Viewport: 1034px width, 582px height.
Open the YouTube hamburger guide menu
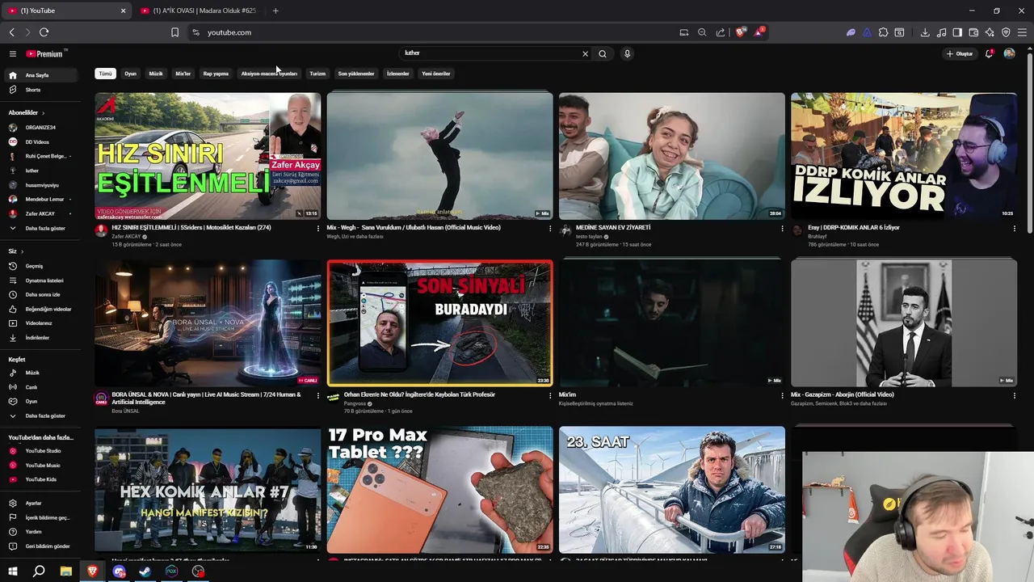click(x=12, y=54)
